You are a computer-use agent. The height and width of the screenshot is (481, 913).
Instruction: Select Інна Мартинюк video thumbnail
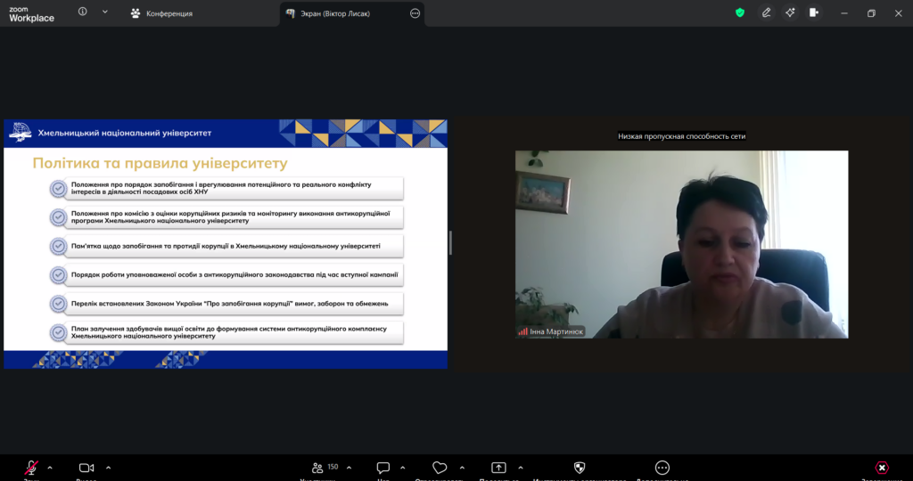pos(681,244)
